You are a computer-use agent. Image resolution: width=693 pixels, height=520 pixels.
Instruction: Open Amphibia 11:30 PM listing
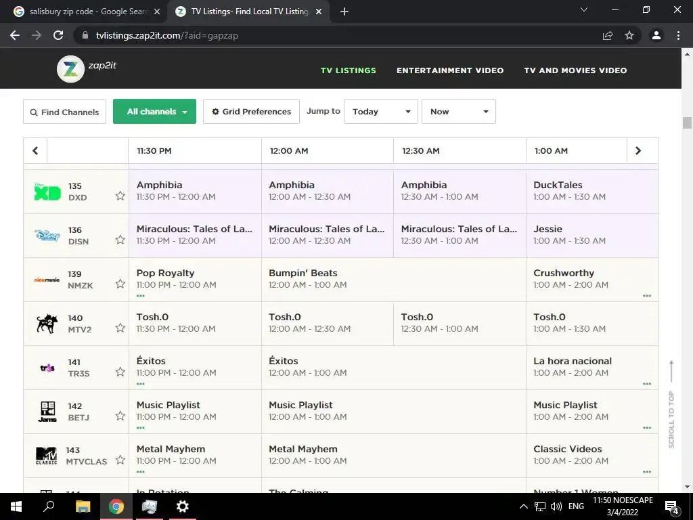(x=195, y=192)
